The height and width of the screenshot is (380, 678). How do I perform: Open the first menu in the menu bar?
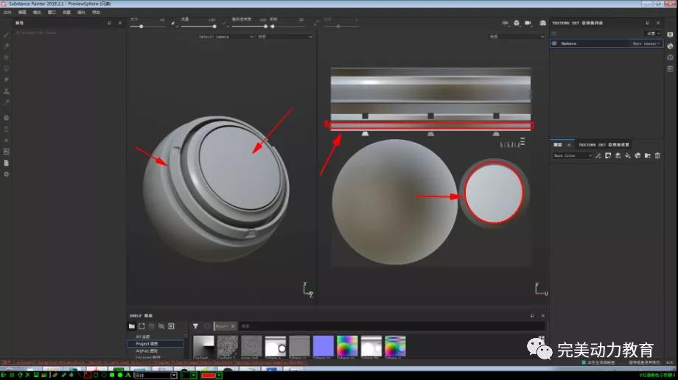(x=7, y=13)
